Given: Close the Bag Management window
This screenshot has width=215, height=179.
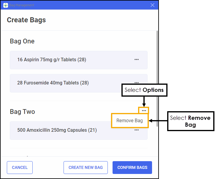Looking at the screenshot, I should coord(153,5).
